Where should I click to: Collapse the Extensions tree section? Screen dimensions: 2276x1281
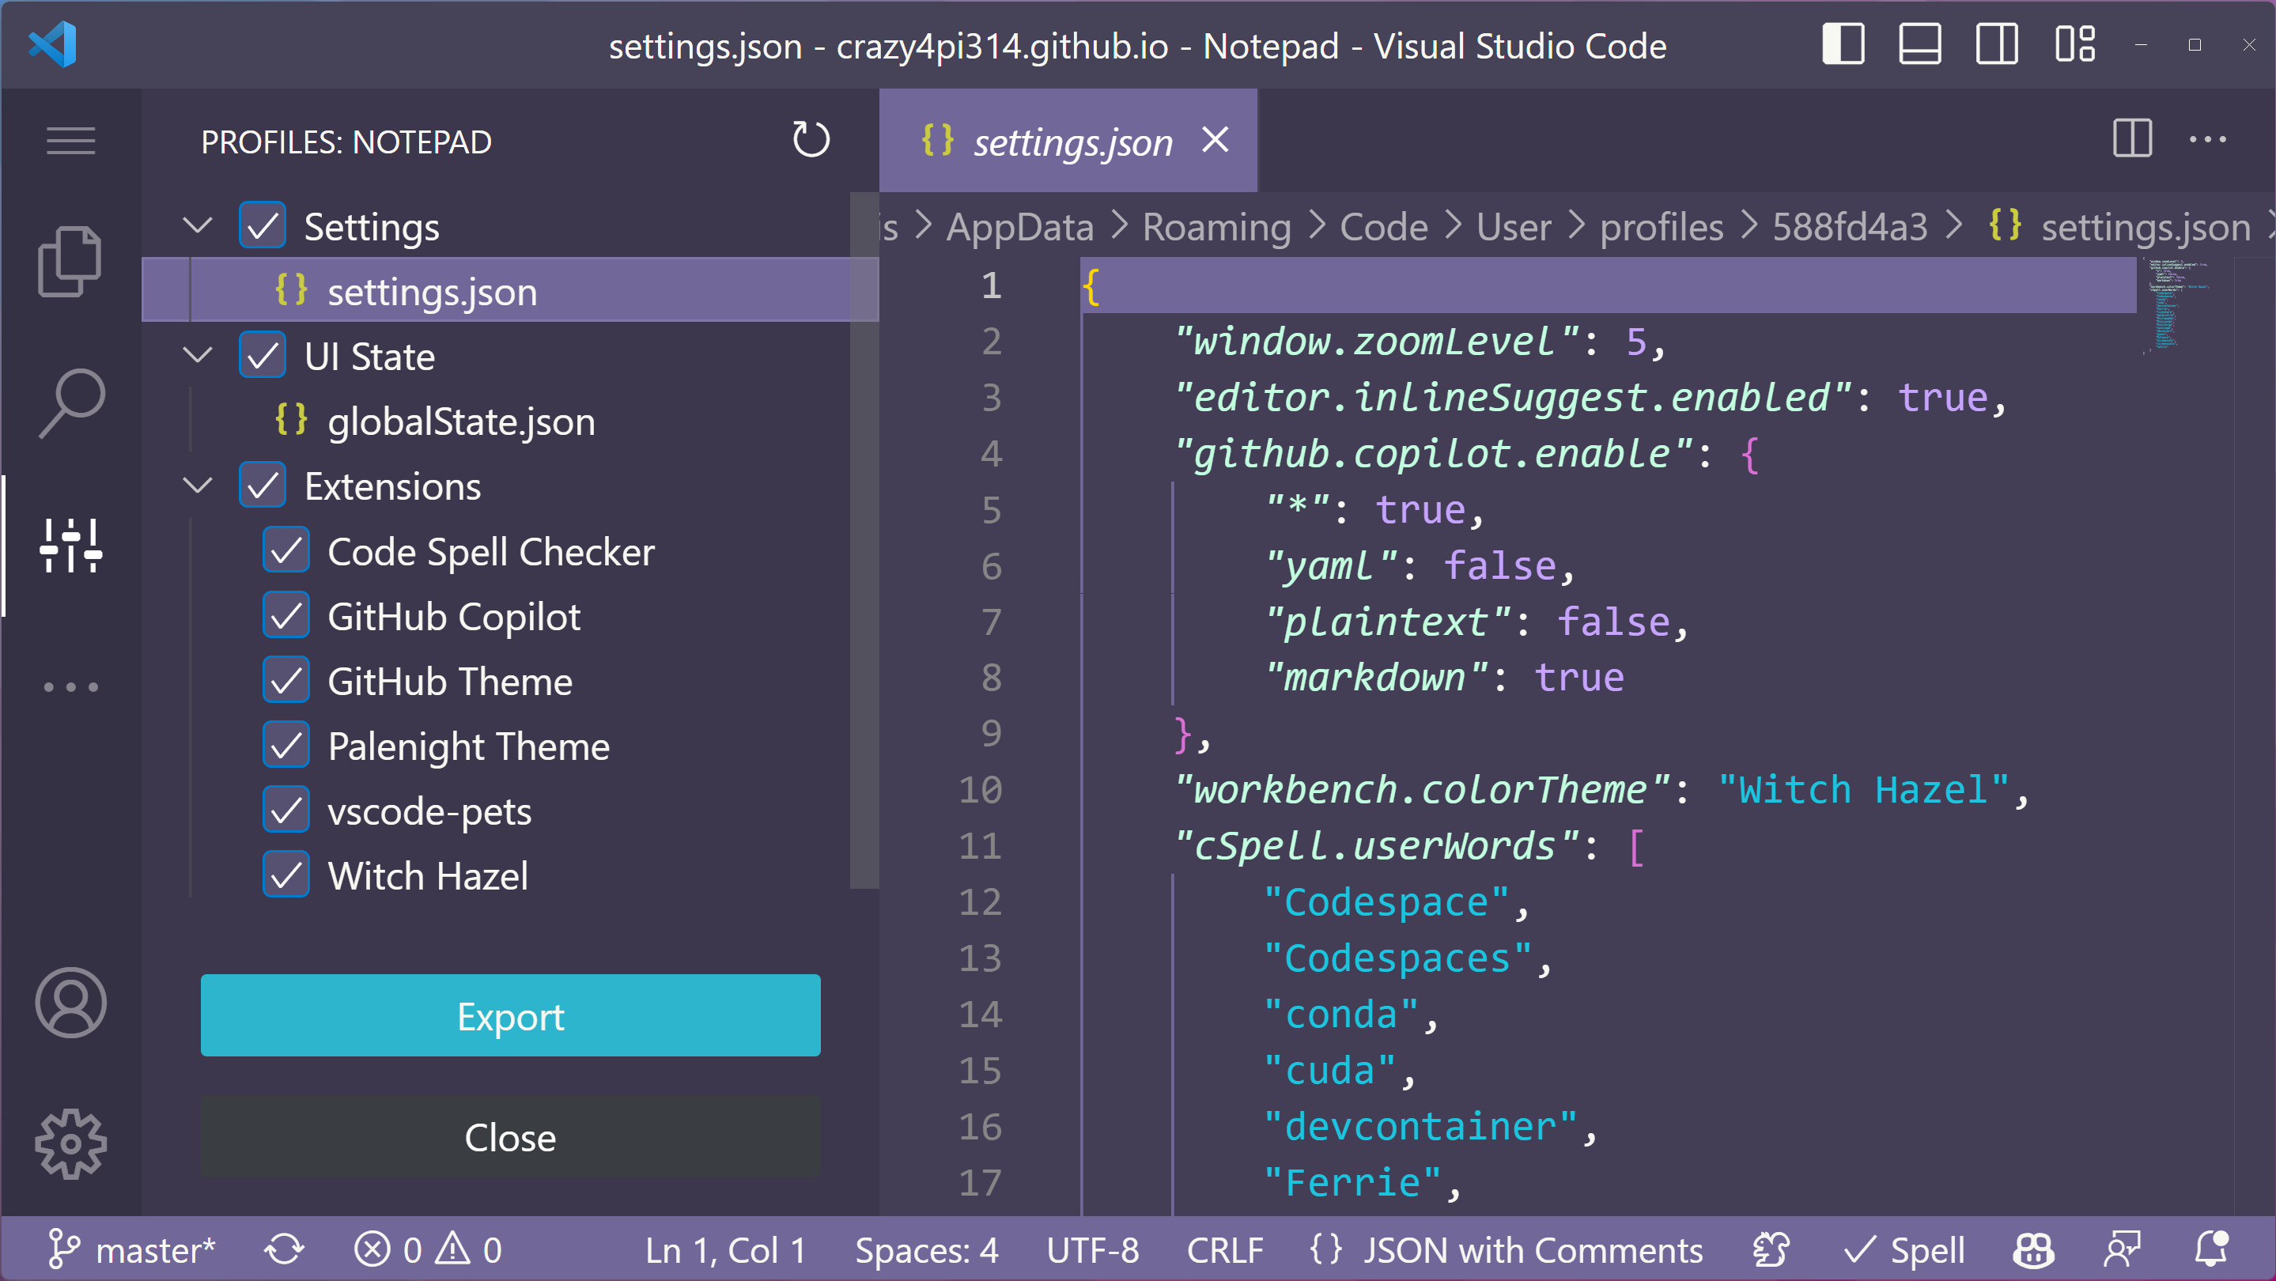pyautogui.click(x=198, y=486)
